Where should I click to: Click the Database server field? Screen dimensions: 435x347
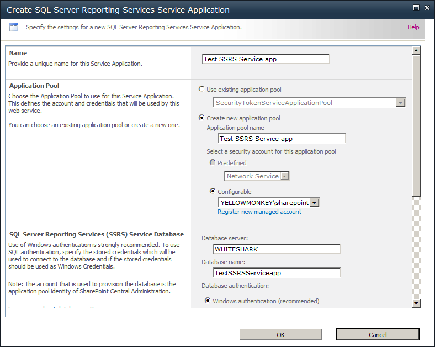pos(277,249)
